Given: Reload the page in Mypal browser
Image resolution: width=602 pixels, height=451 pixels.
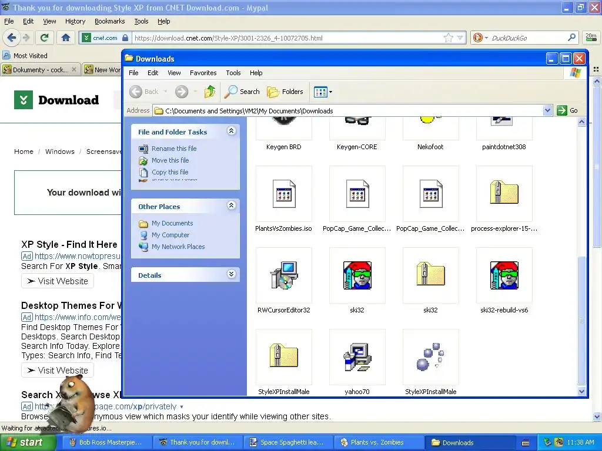Looking at the screenshot, I should [x=45, y=38].
